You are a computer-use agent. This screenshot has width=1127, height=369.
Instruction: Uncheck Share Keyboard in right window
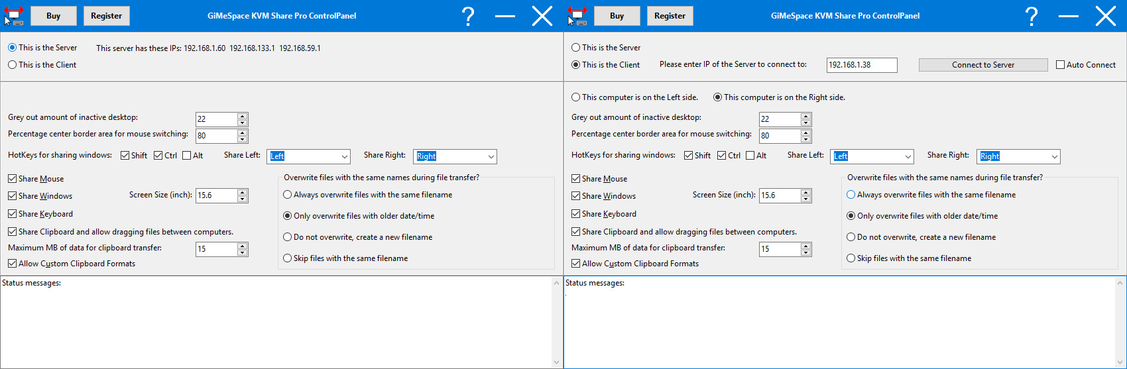[575, 214]
